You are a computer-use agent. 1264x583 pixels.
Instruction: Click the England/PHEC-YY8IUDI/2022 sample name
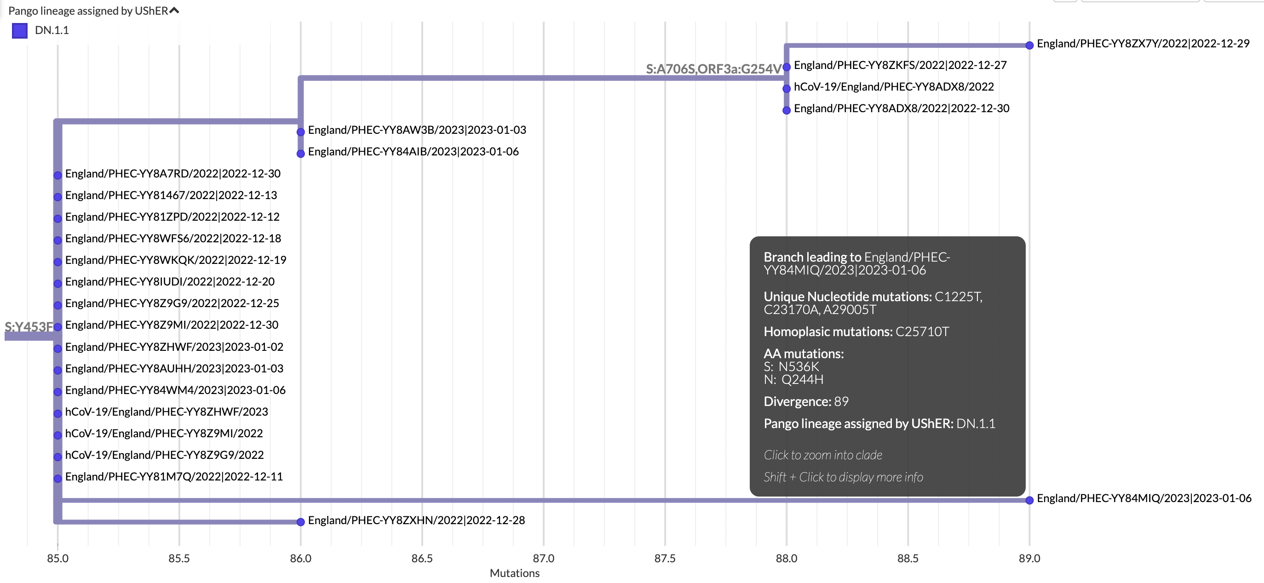coord(170,282)
